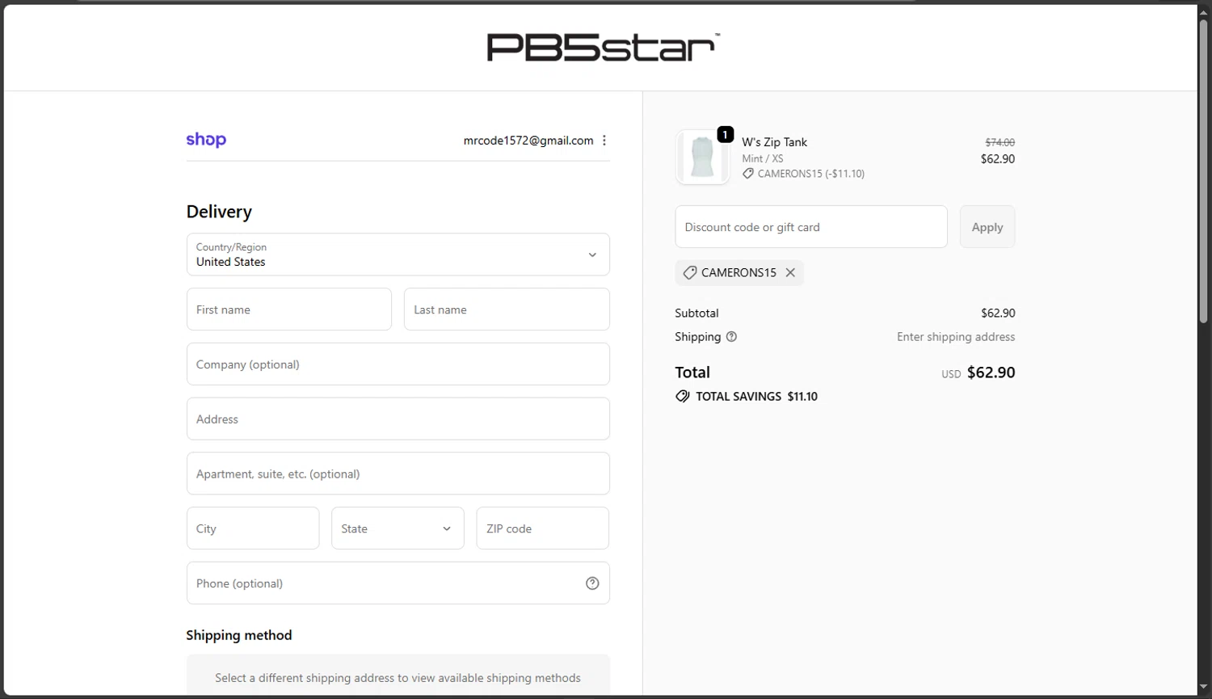The width and height of the screenshot is (1212, 699).
Task: Open the Country/Region dropdown
Action: pyautogui.click(x=398, y=255)
